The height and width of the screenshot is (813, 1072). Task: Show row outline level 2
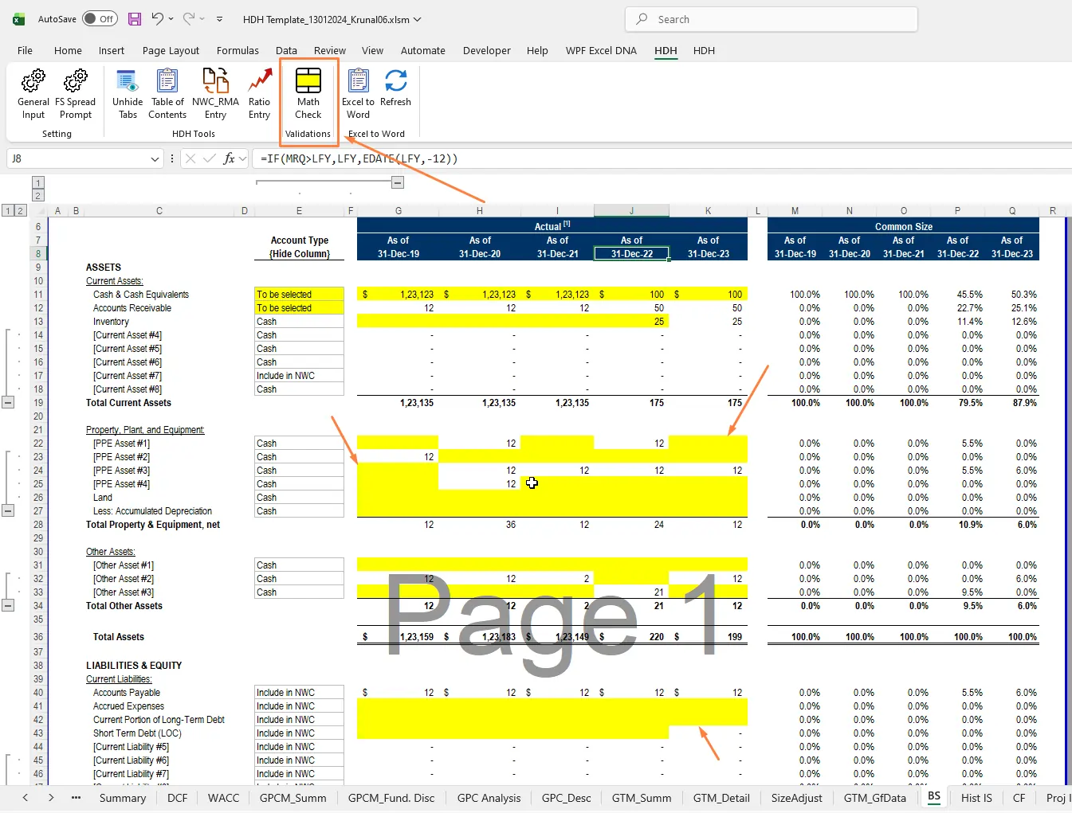point(20,210)
